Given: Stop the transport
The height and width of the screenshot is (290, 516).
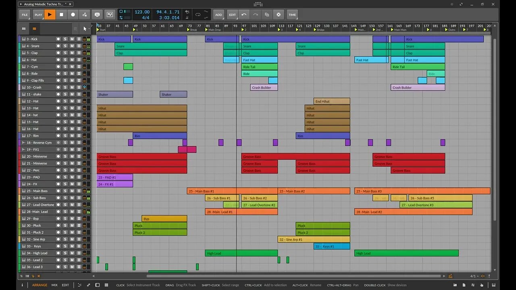Looking at the screenshot, I should (61, 14).
